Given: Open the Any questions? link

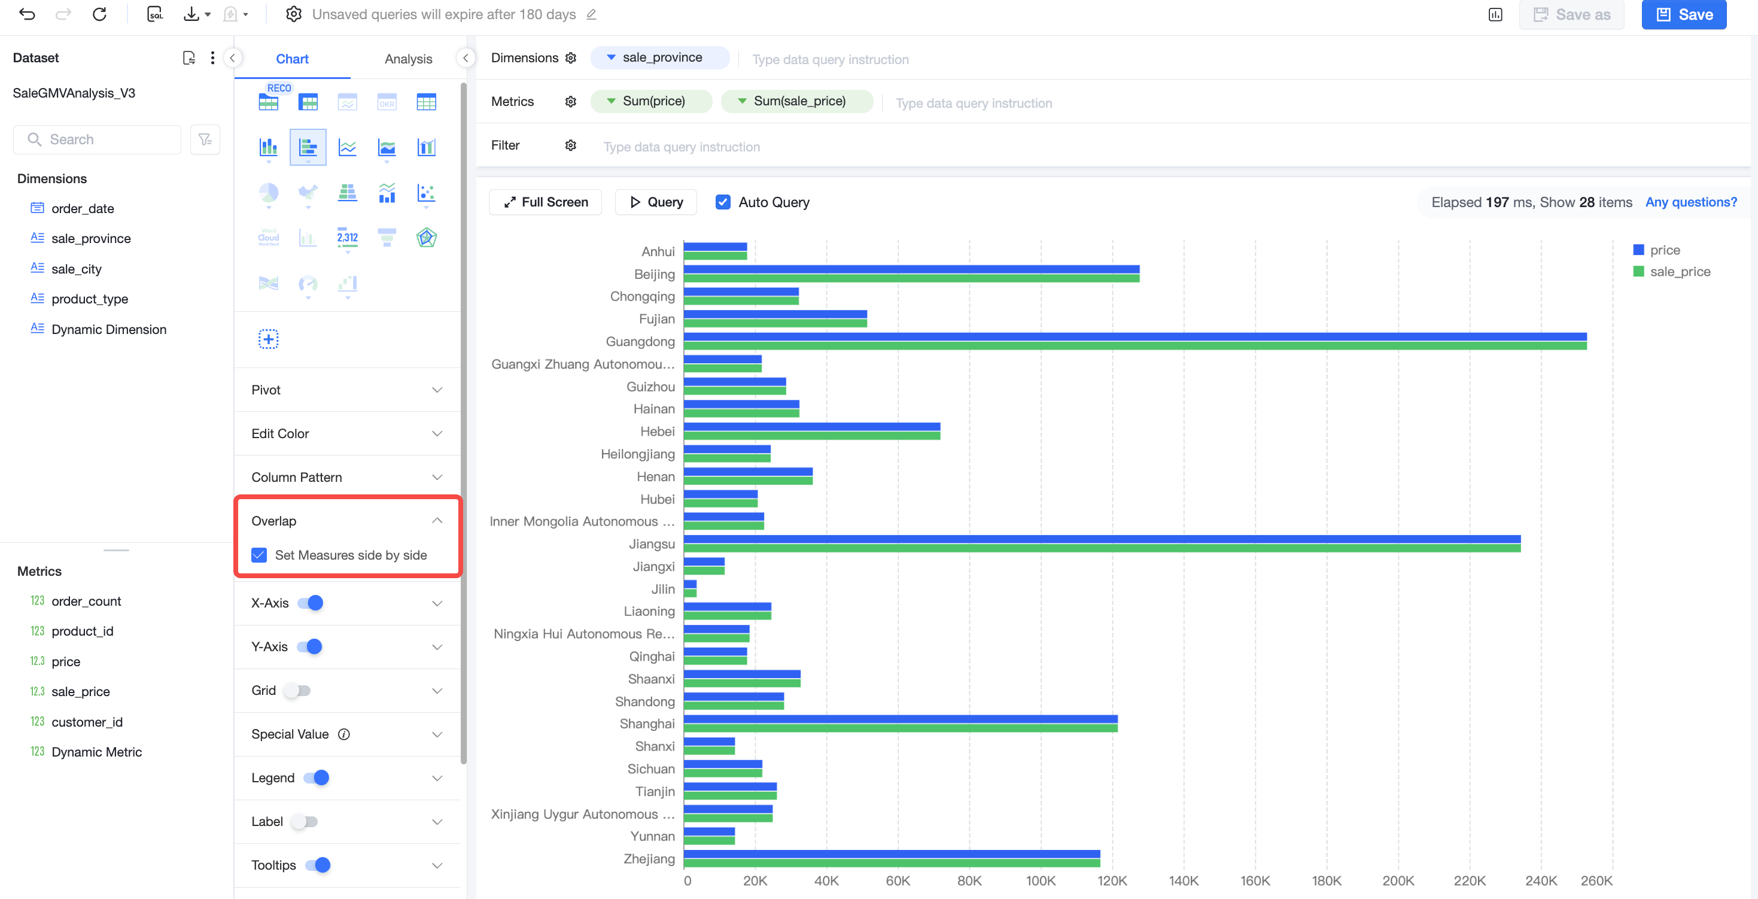Looking at the screenshot, I should pos(1690,202).
